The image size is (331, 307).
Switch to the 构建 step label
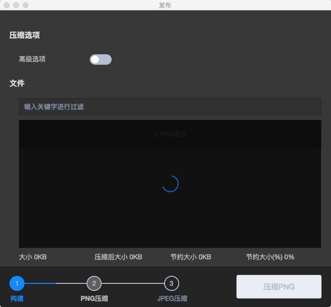pos(17,298)
